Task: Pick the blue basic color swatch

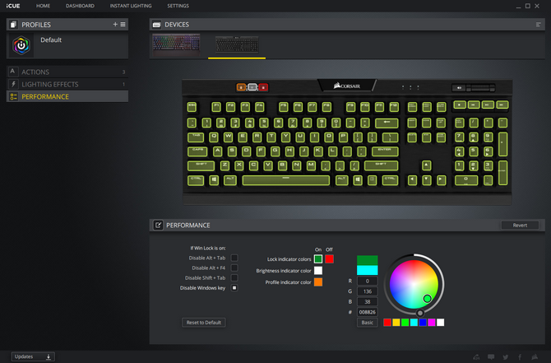Action: pos(423,322)
